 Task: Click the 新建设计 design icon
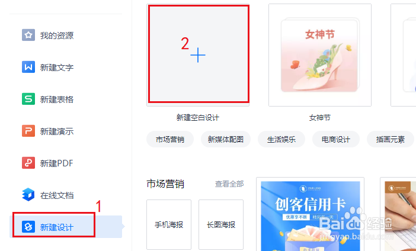[28, 227]
